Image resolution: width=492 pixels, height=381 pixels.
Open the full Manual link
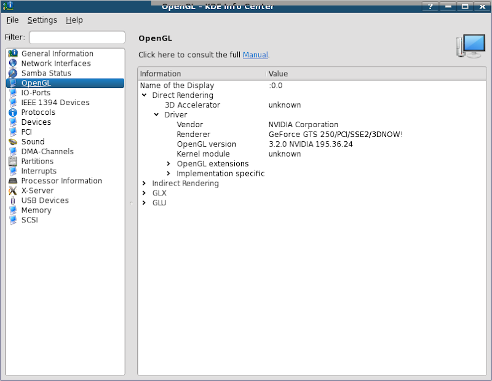[x=255, y=55]
